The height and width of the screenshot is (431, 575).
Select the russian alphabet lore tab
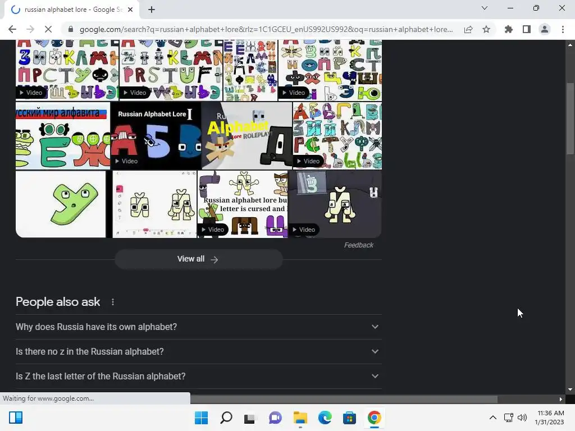tap(72, 10)
